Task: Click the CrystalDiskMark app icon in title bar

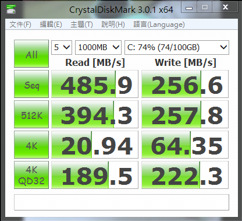Action: click(11, 9)
